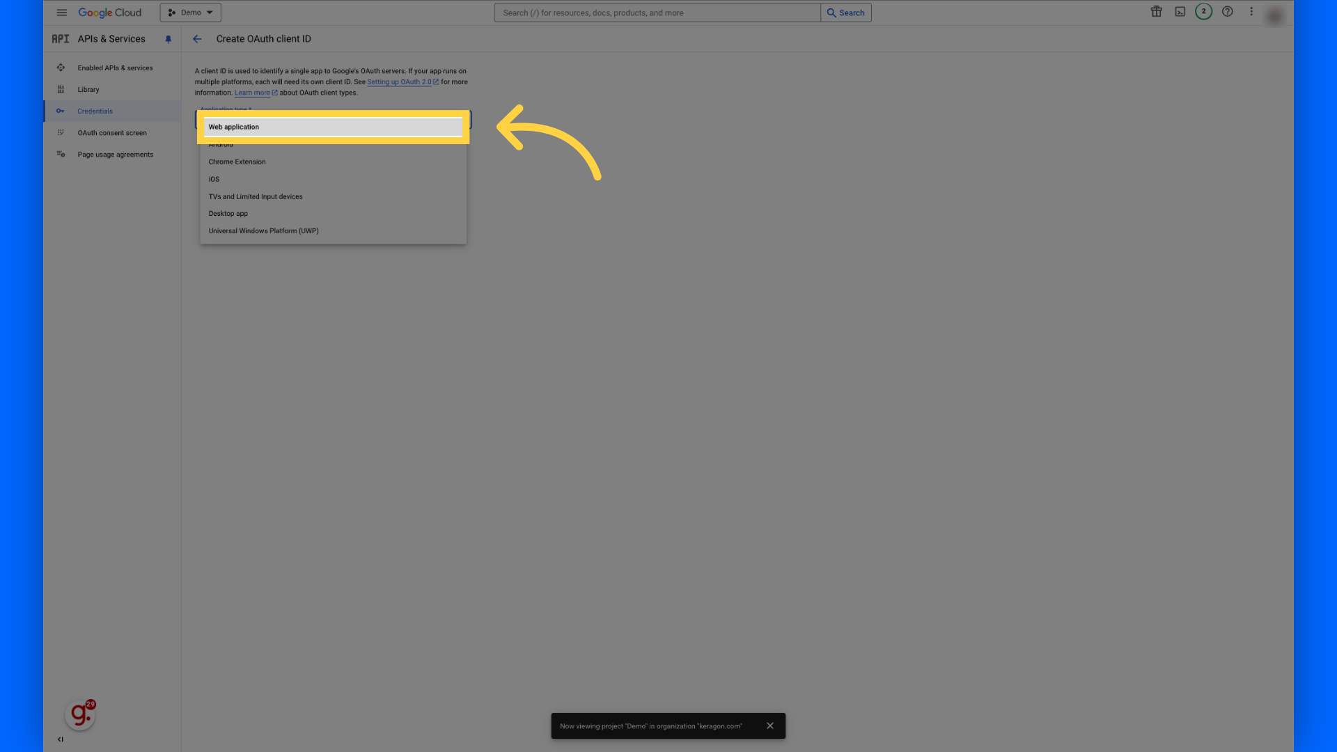The width and height of the screenshot is (1337, 752).
Task: Click the Learn more link
Action: [x=252, y=92]
